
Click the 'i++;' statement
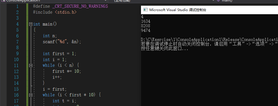57,77
